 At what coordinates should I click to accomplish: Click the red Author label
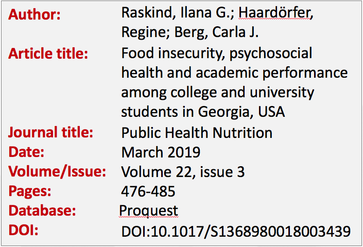click(x=34, y=14)
